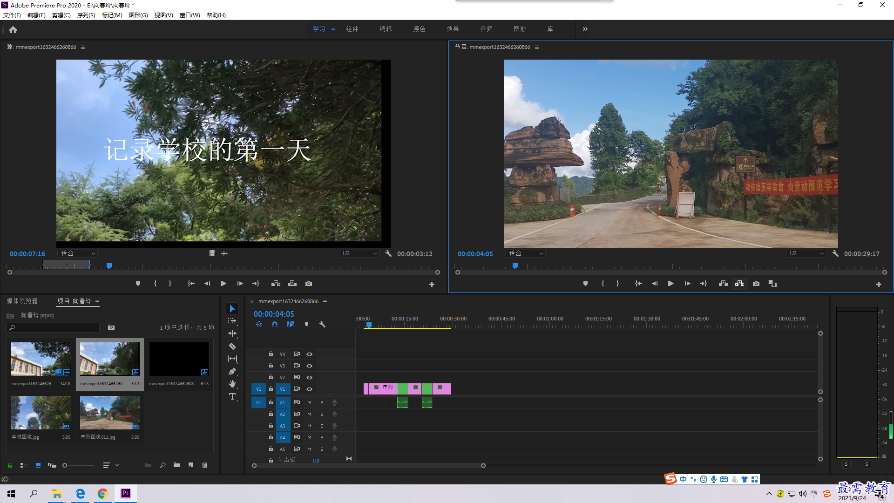Select the Hand tool
Screen dimensions: 894x503
pos(232,384)
